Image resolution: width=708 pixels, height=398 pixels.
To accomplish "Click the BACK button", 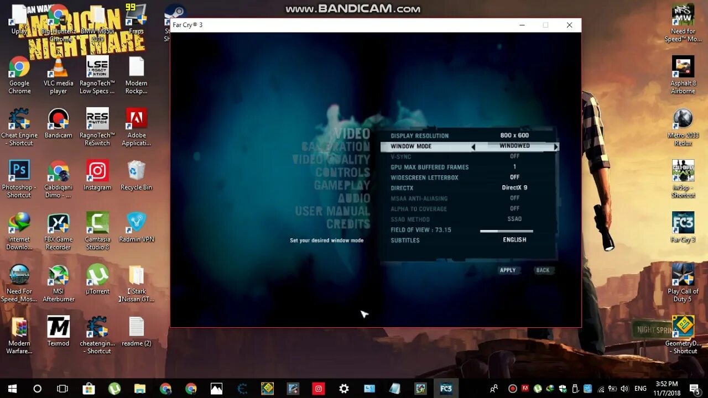I will click(543, 270).
